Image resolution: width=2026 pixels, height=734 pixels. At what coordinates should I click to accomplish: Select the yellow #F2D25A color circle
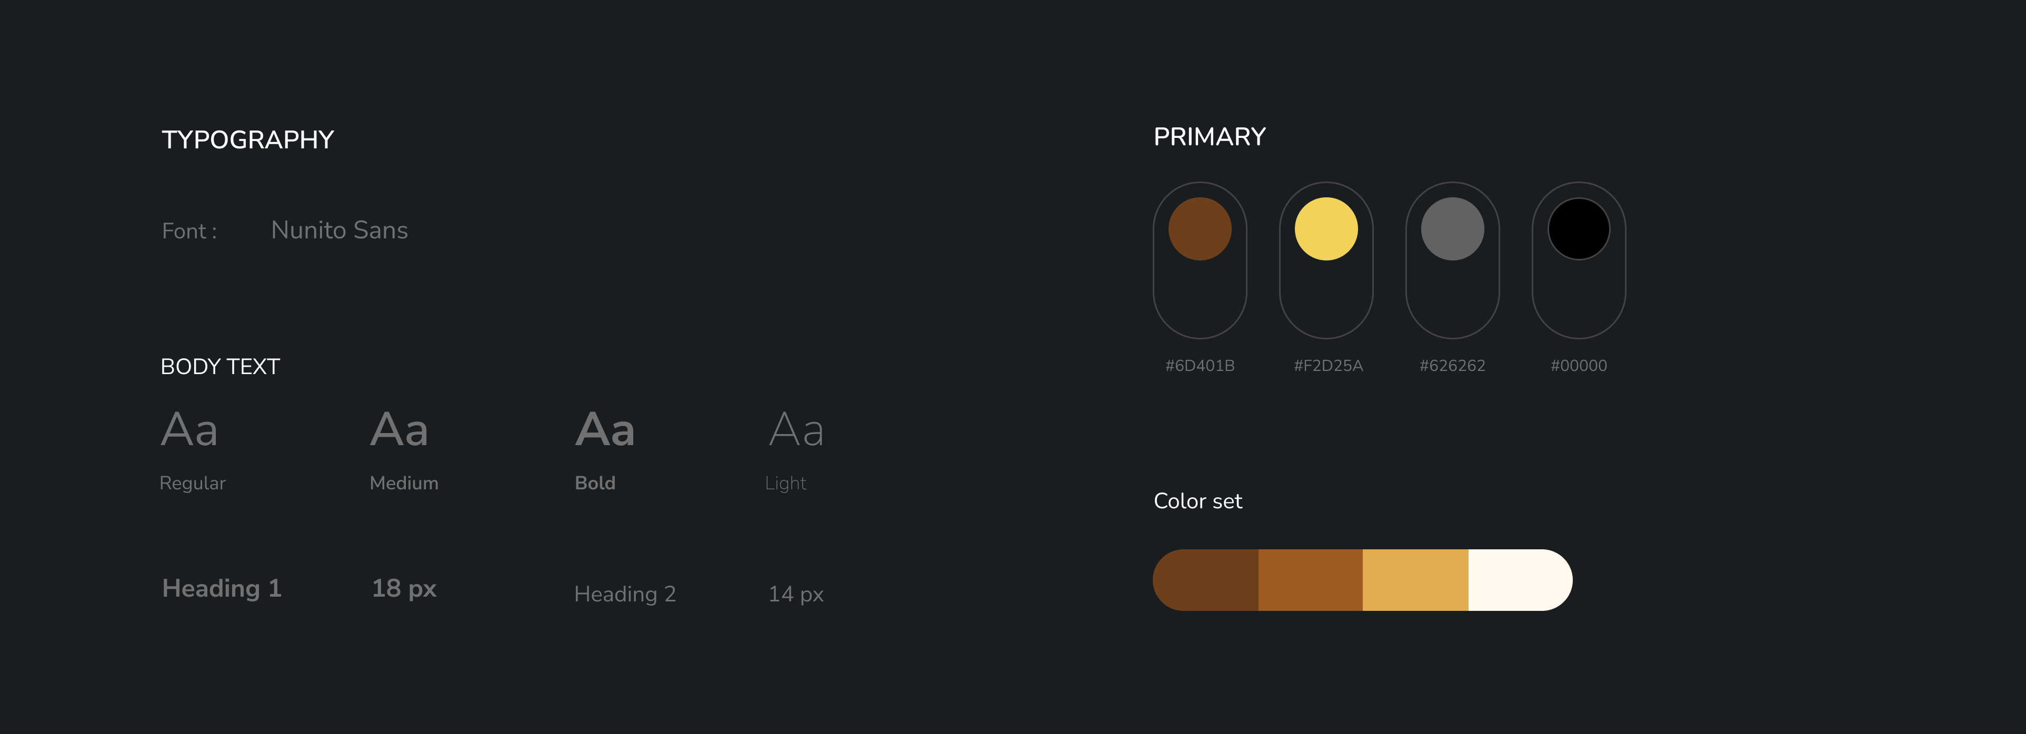(x=1326, y=229)
